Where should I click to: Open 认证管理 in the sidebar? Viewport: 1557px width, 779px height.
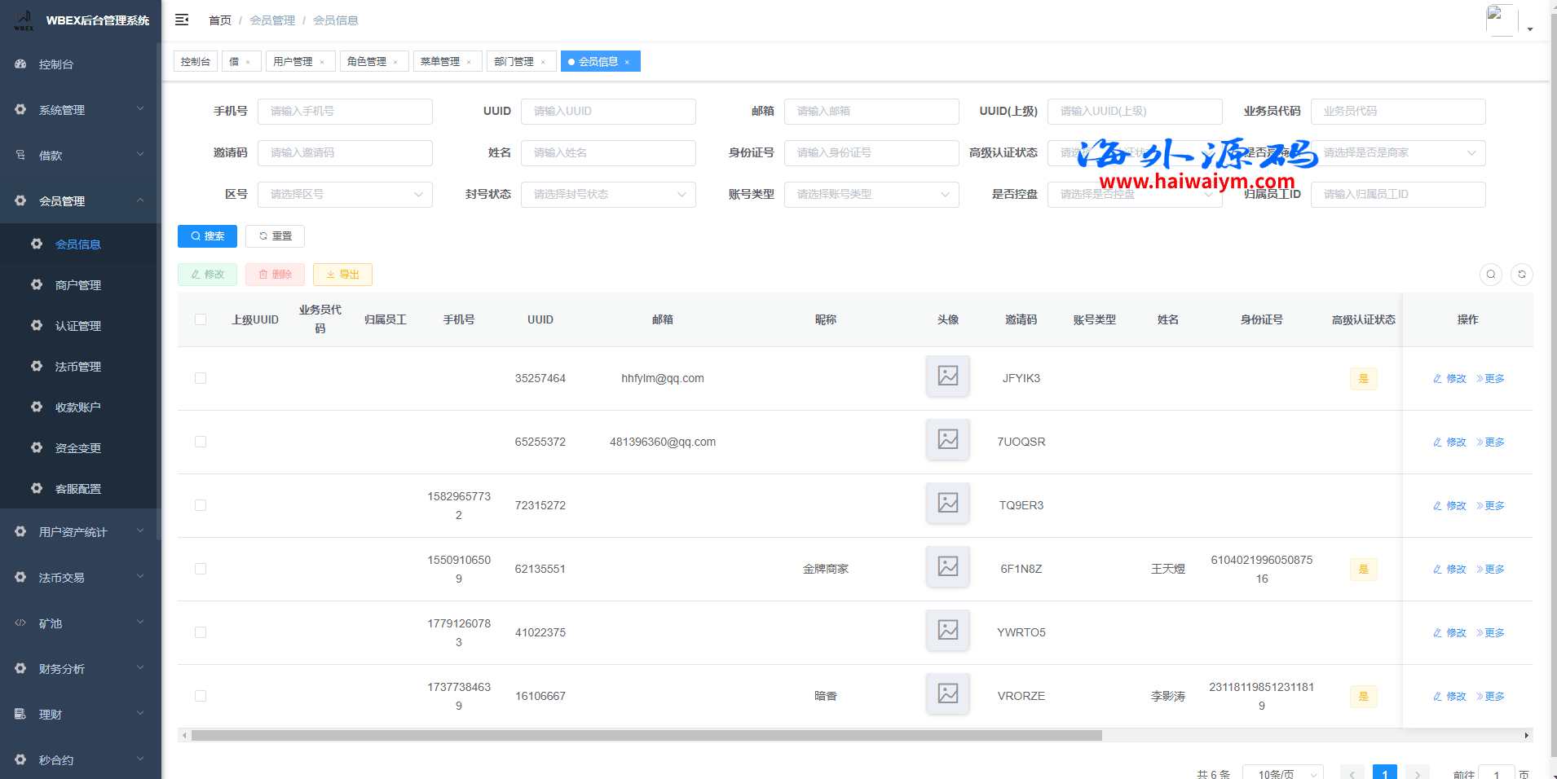(x=78, y=326)
